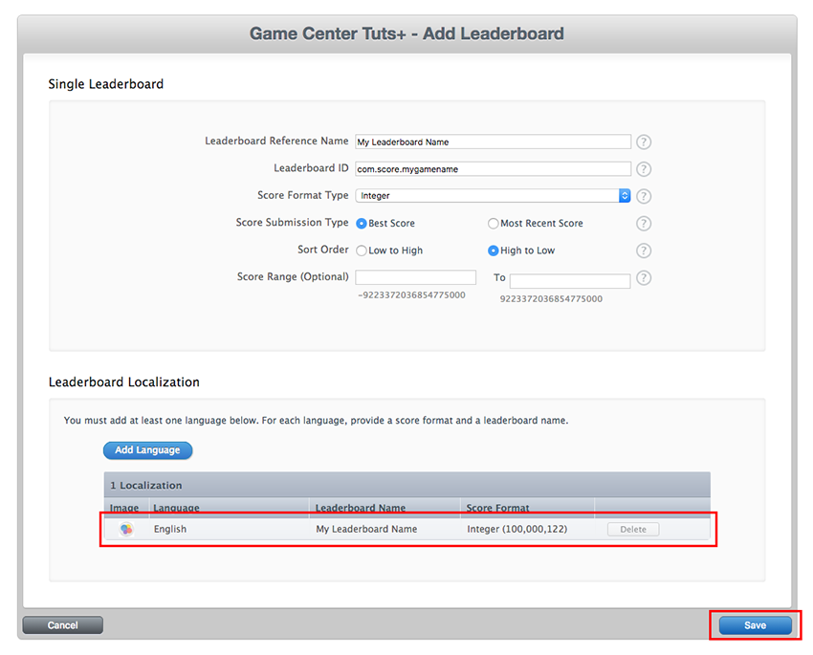Open the Score Format Type dropdown
Viewport: 813px width, 655px height.
[493, 196]
